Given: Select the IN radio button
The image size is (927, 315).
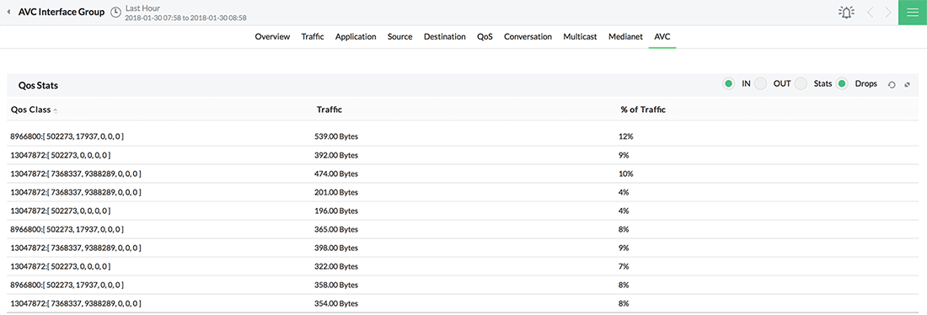Looking at the screenshot, I should 729,84.
